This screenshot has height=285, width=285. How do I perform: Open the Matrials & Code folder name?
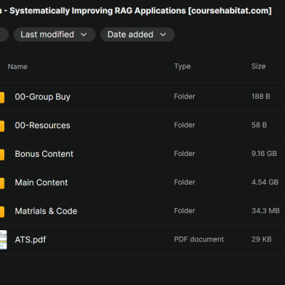[46, 211]
